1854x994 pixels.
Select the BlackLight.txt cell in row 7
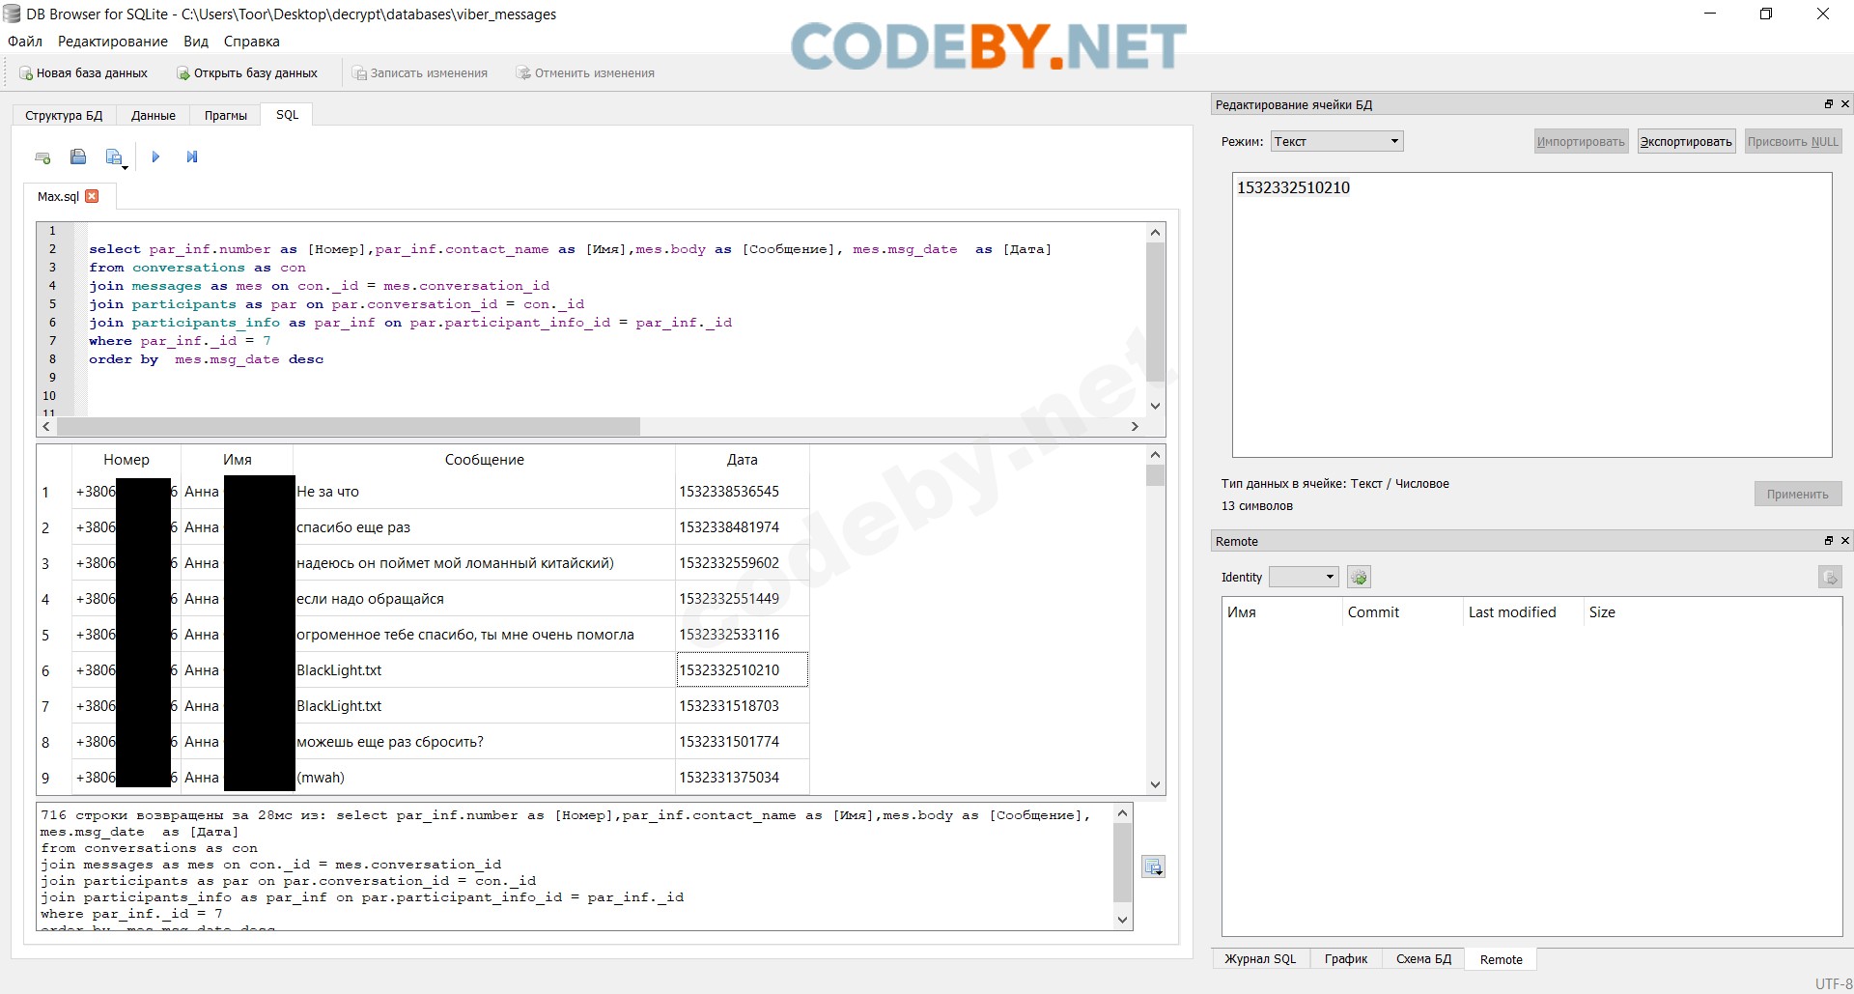coord(483,706)
